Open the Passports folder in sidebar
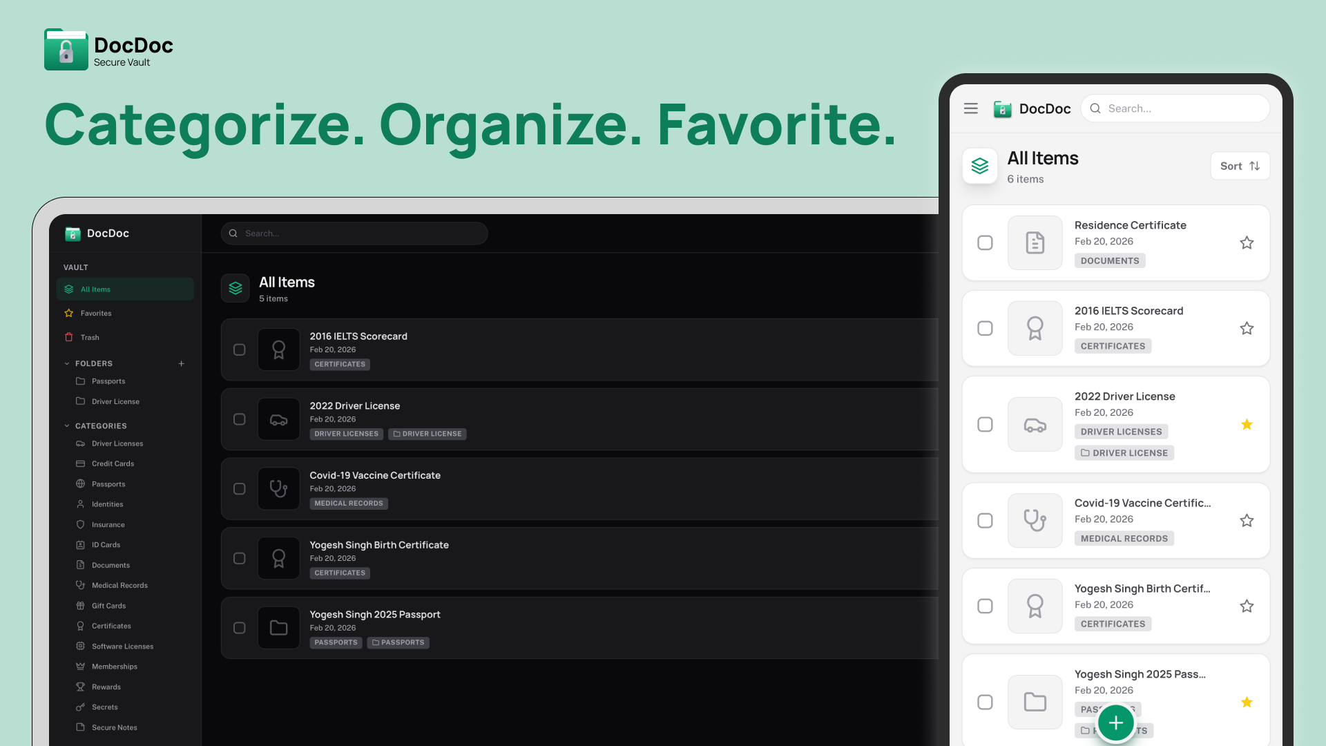This screenshot has width=1326, height=746. (x=108, y=381)
